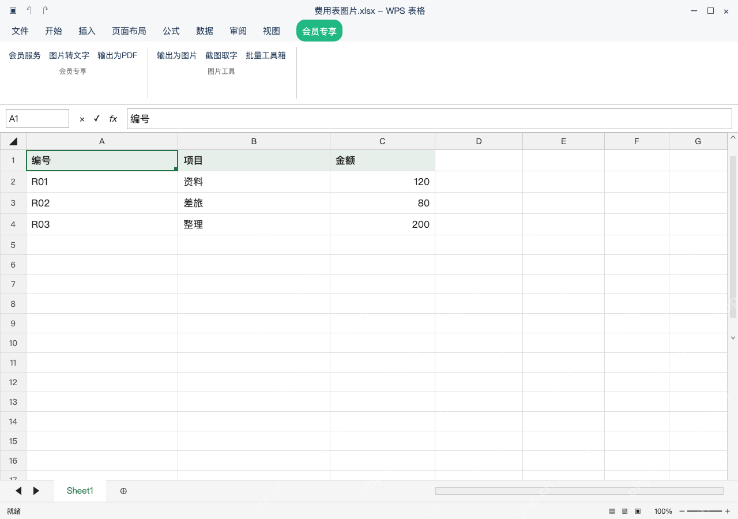Viewport: 738px width, 519px height.
Task: Switch to the third view mode icon in status bar
Action: click(638, 512)
